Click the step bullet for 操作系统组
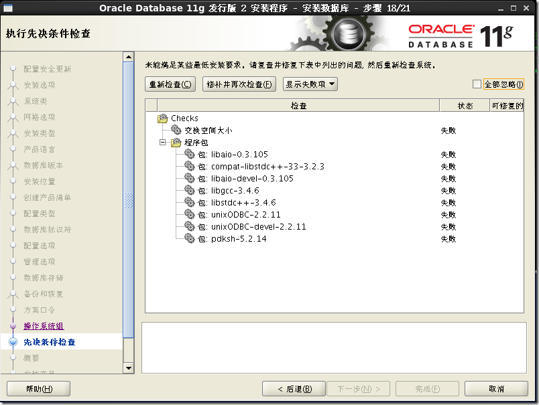Image resolution: width=539 pixels, height=405 pixels. point(13,326)
